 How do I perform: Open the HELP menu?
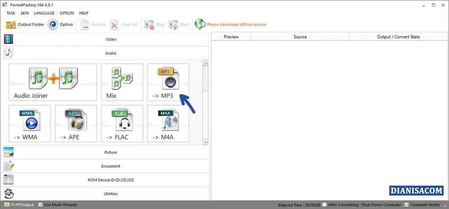84,13
